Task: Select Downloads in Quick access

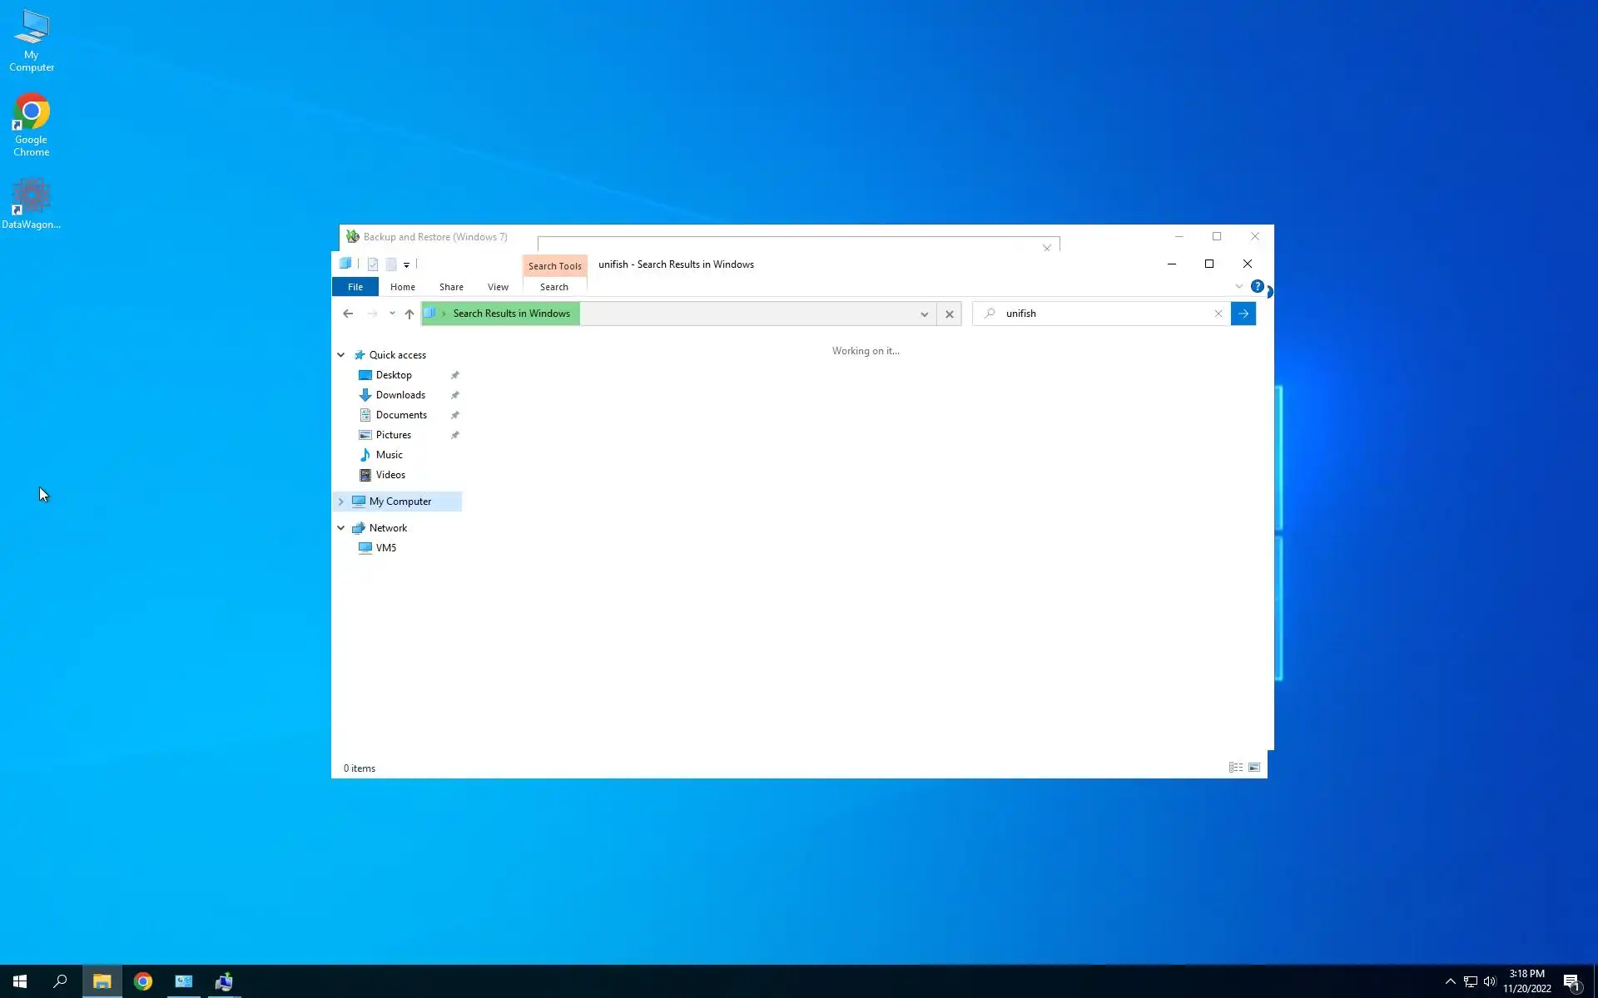Action: coord(400,395)
